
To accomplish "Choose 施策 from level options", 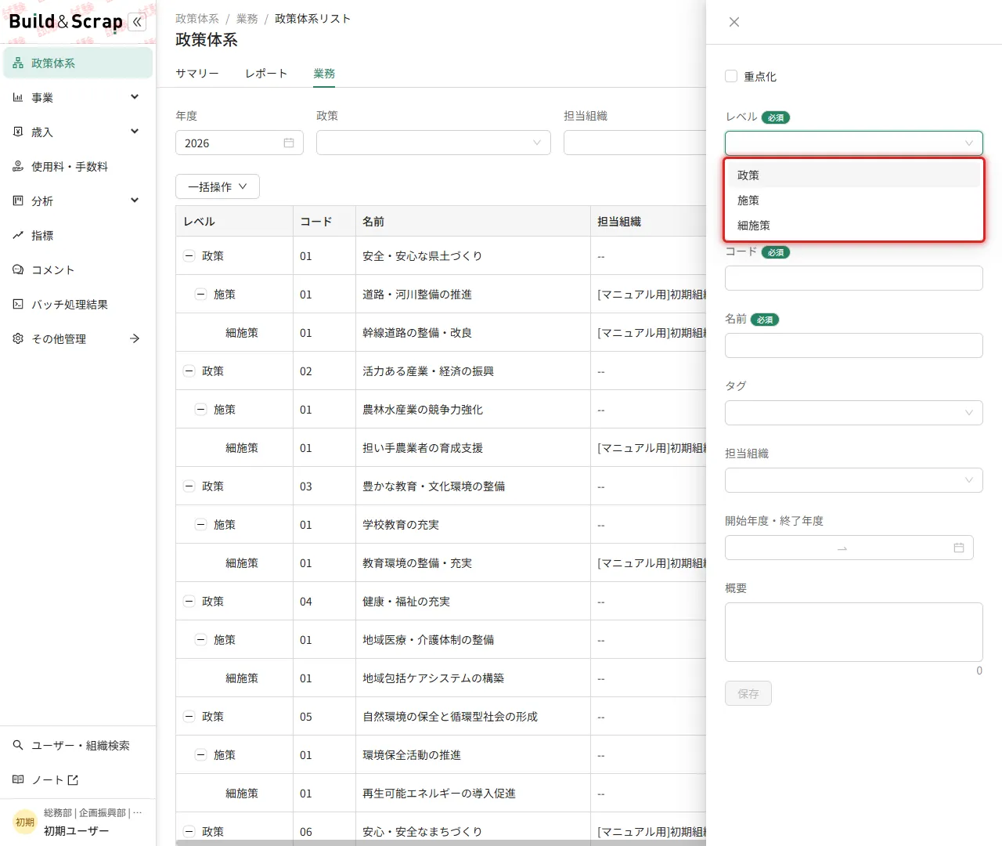I will pos(854,201).
